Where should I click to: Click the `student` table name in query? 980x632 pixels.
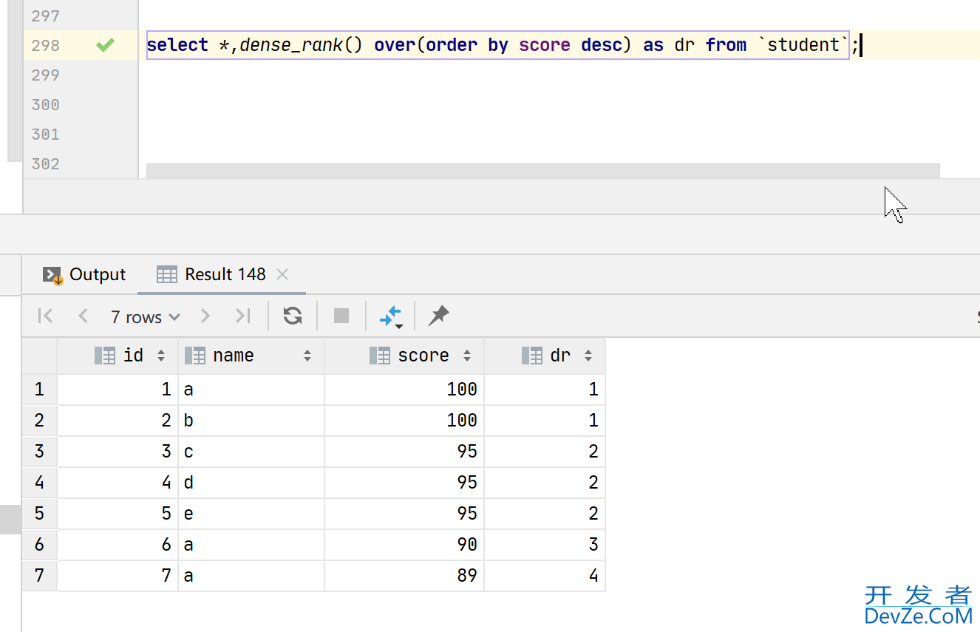[x=804, y=45]
